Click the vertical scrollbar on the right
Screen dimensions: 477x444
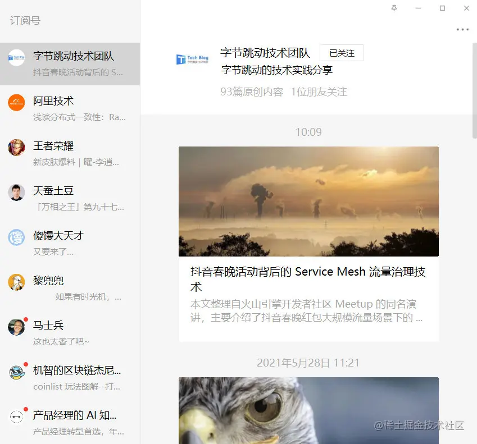475,90
